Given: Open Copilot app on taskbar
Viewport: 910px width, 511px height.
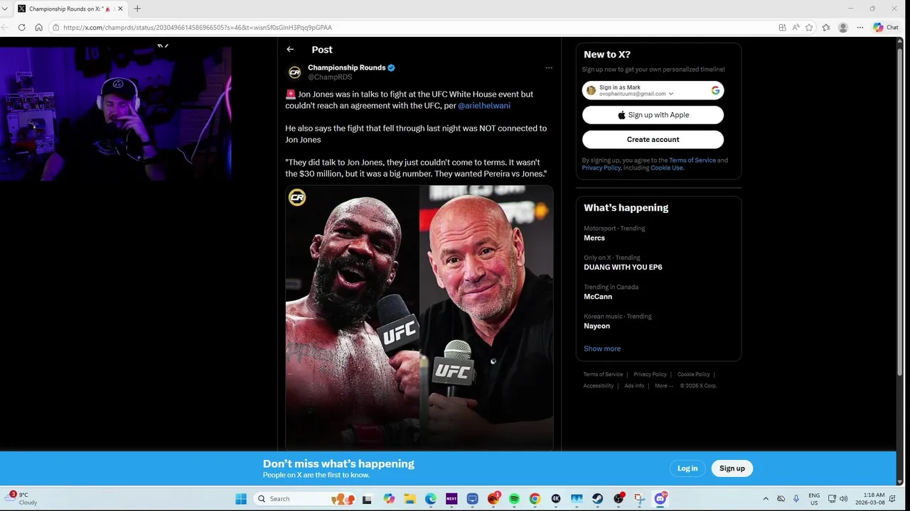Looking at the screenshot, I should [389, 499].
